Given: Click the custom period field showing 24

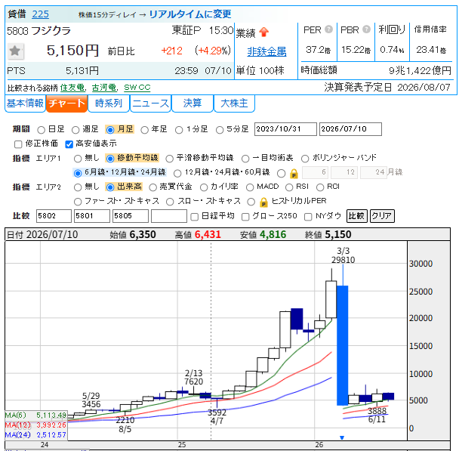Looking at the screenshot, I should tap(374, 172).
